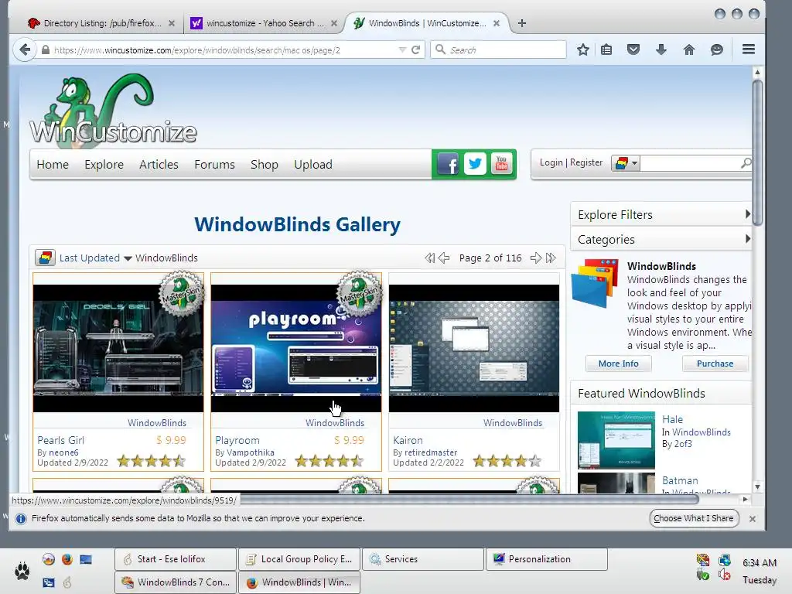Click the Purchase button
The width and height of the screenshot is (792, 594).
click(715, 364)
